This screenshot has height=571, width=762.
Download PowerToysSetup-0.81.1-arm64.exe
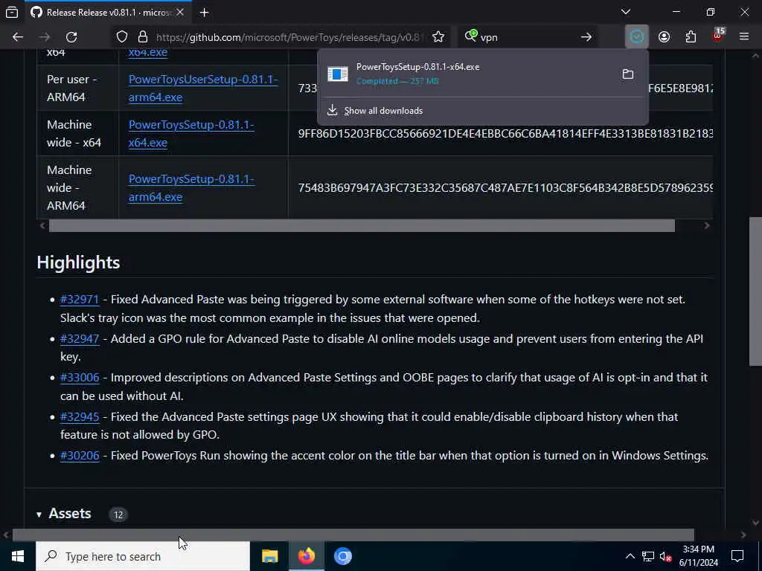coord(191,188)
